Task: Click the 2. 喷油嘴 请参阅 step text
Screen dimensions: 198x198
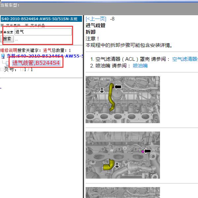Action: (110, 66)
